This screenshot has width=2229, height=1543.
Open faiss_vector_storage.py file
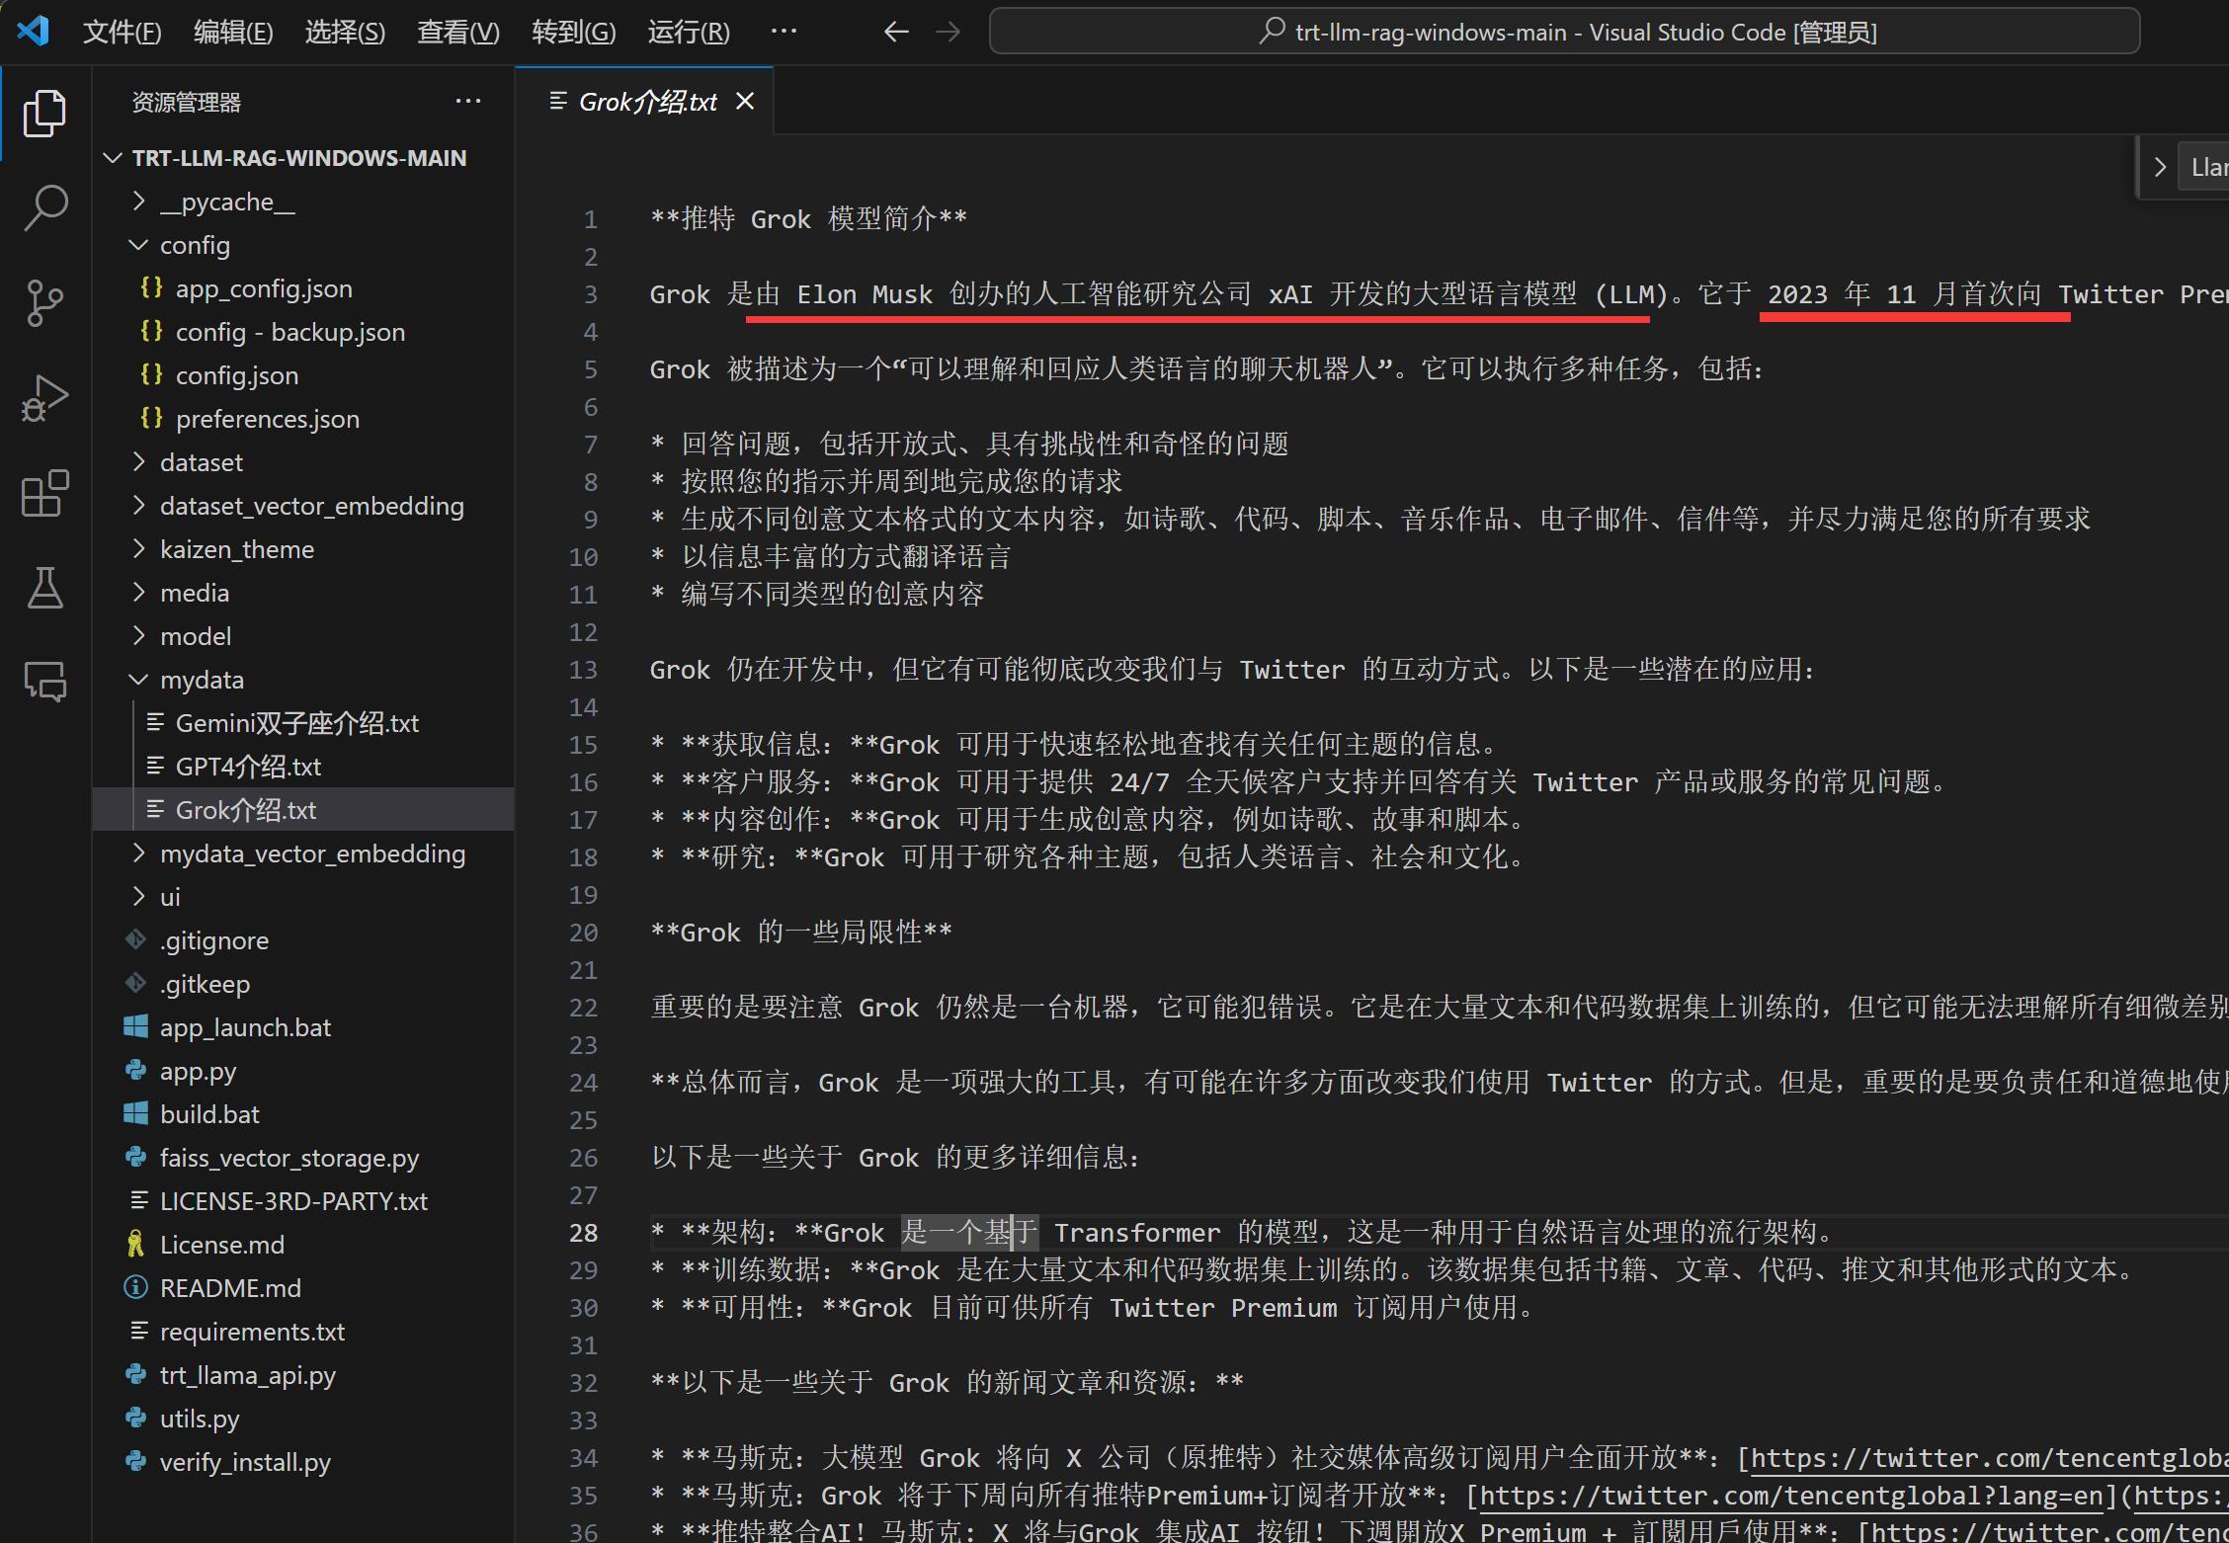pyautogui.click(x=302, y=1158)
